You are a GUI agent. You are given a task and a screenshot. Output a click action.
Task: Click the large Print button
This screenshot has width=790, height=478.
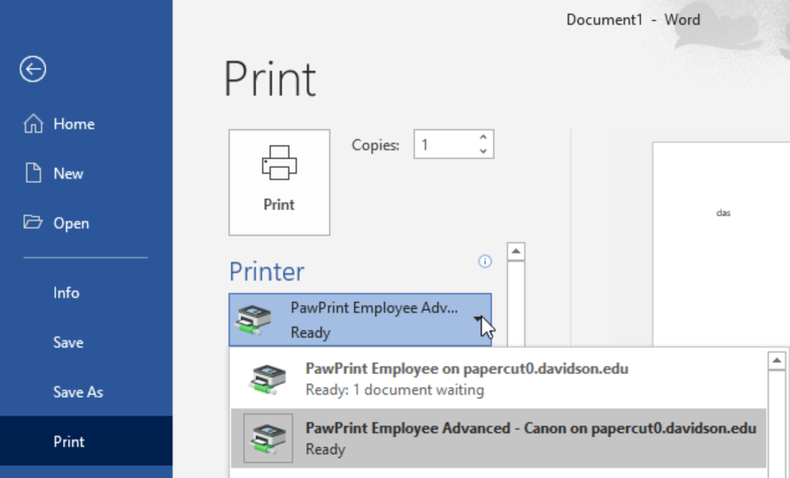pyautogui.click(x=279, y=183)
